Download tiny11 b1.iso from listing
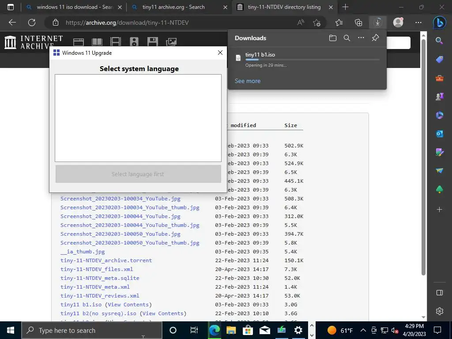 [x=81, y=305]
